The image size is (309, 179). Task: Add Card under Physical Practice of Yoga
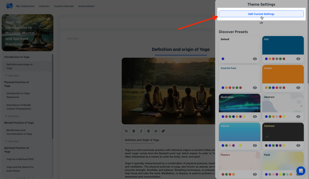(12, 116)
